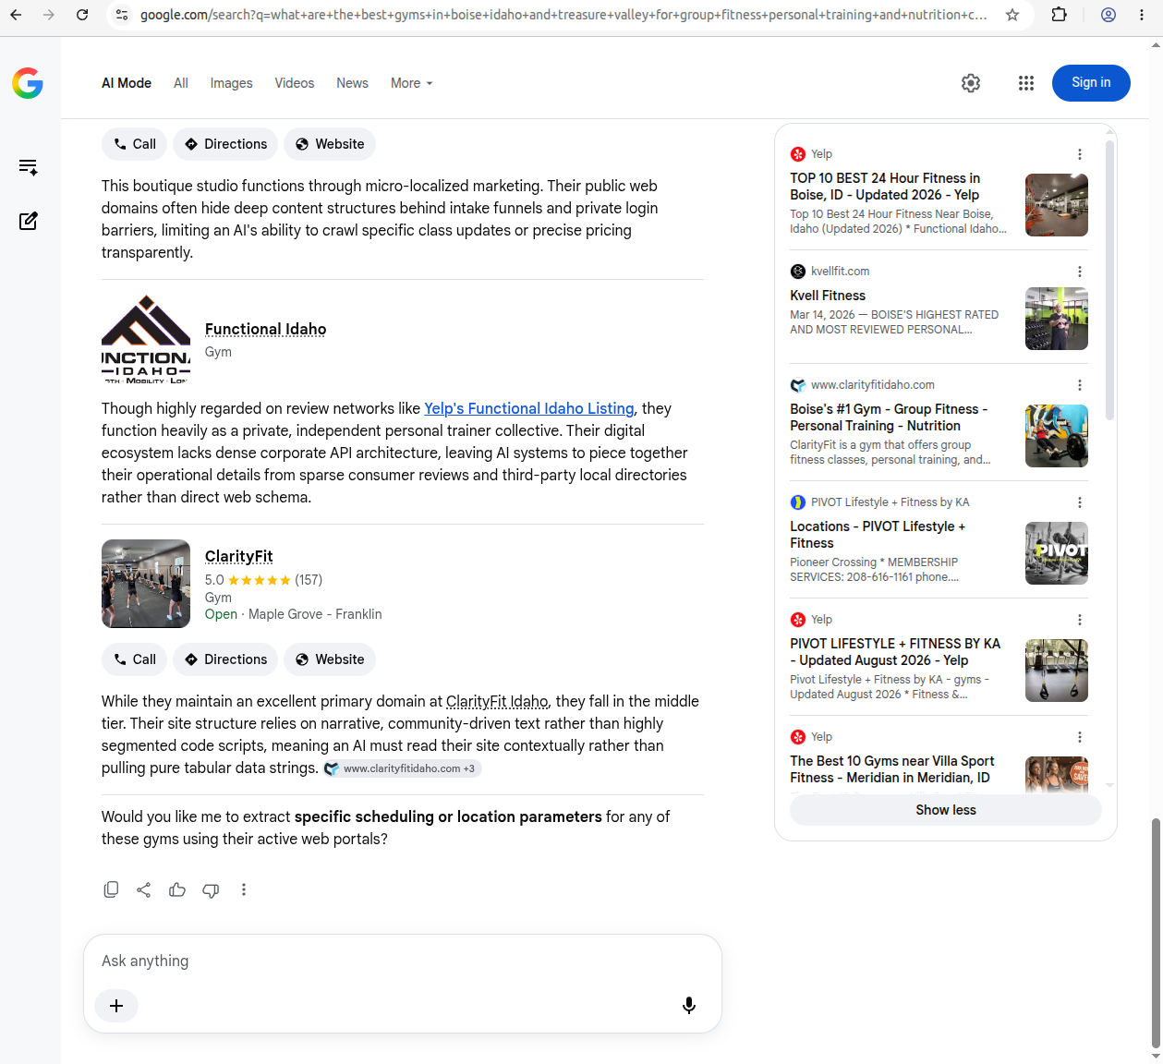Switch to the News tab
This screenshot has width=1163, height=1064.
coord(352,83)
